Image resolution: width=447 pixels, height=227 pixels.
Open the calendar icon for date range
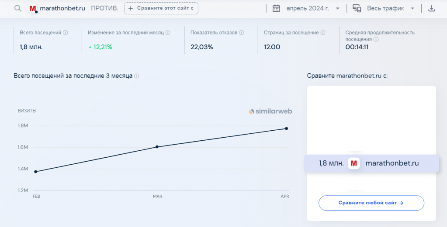tap(276, 8)
